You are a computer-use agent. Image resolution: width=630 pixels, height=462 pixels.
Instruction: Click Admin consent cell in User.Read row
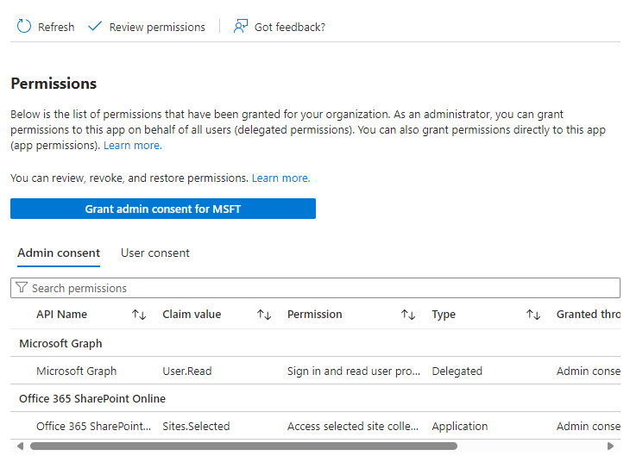(589, 371)
